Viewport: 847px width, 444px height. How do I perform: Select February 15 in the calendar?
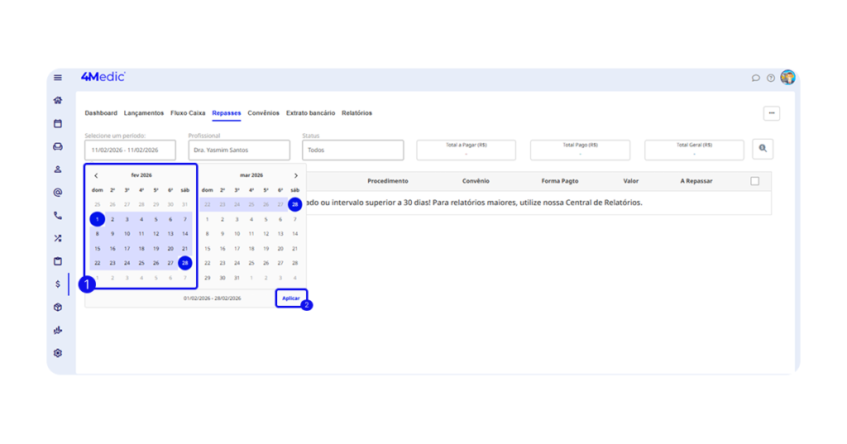[98, 248]
